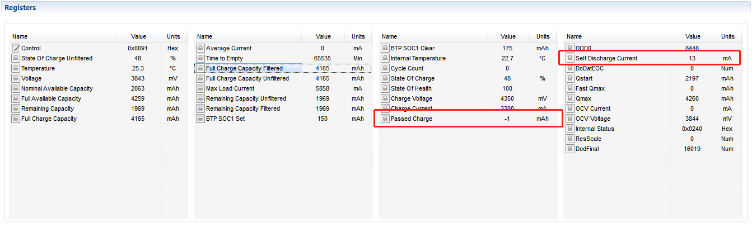This screenshot has height=227, width=752.
Task: Select the Control register value 0x0091
Action: coord(137,48)
